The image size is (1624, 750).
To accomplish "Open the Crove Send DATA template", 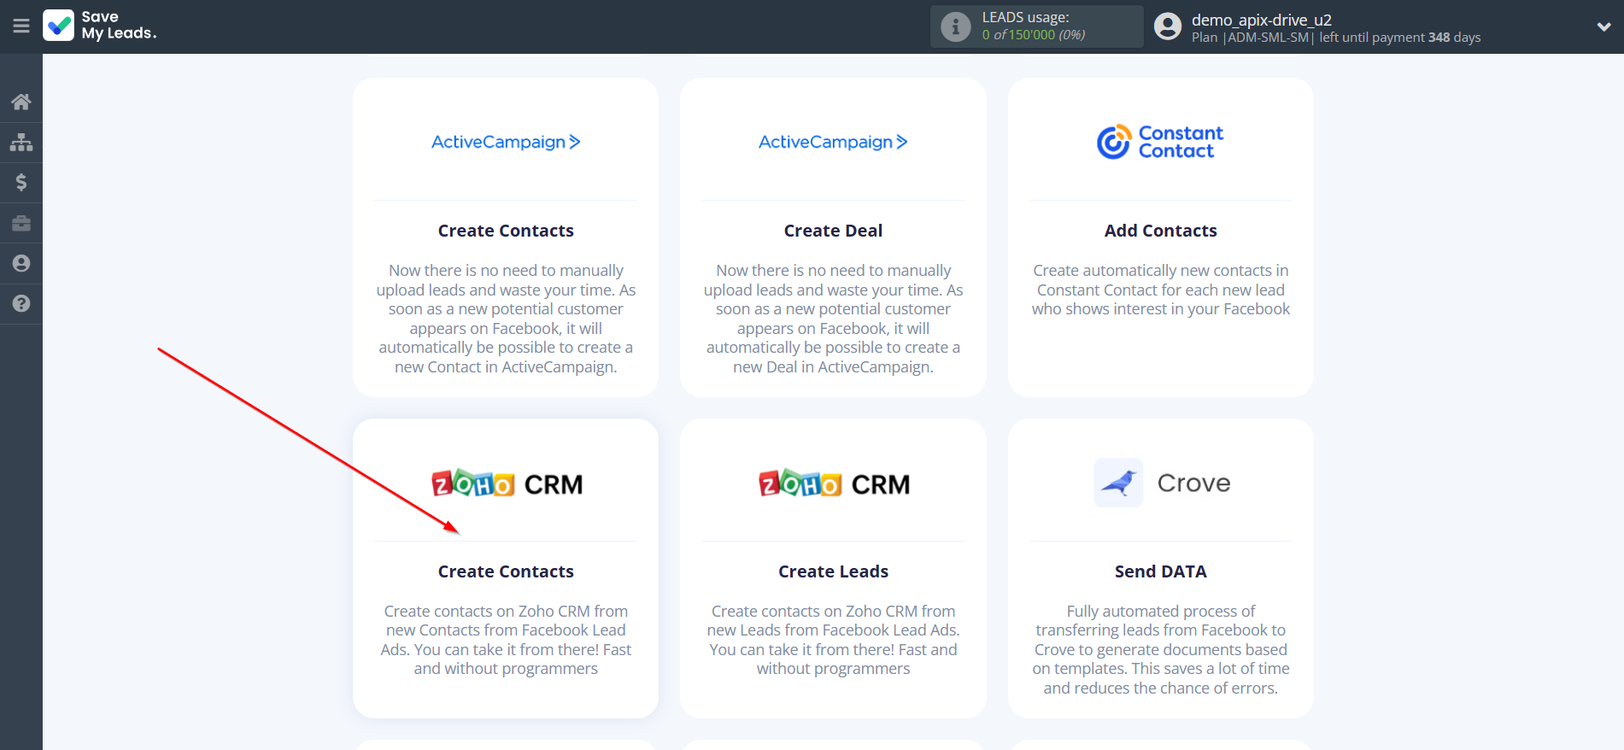I will point(1160,568).
